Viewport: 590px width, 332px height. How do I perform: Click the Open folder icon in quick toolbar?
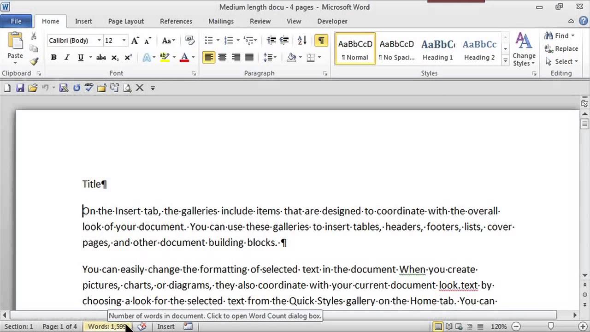coord(32,88)
